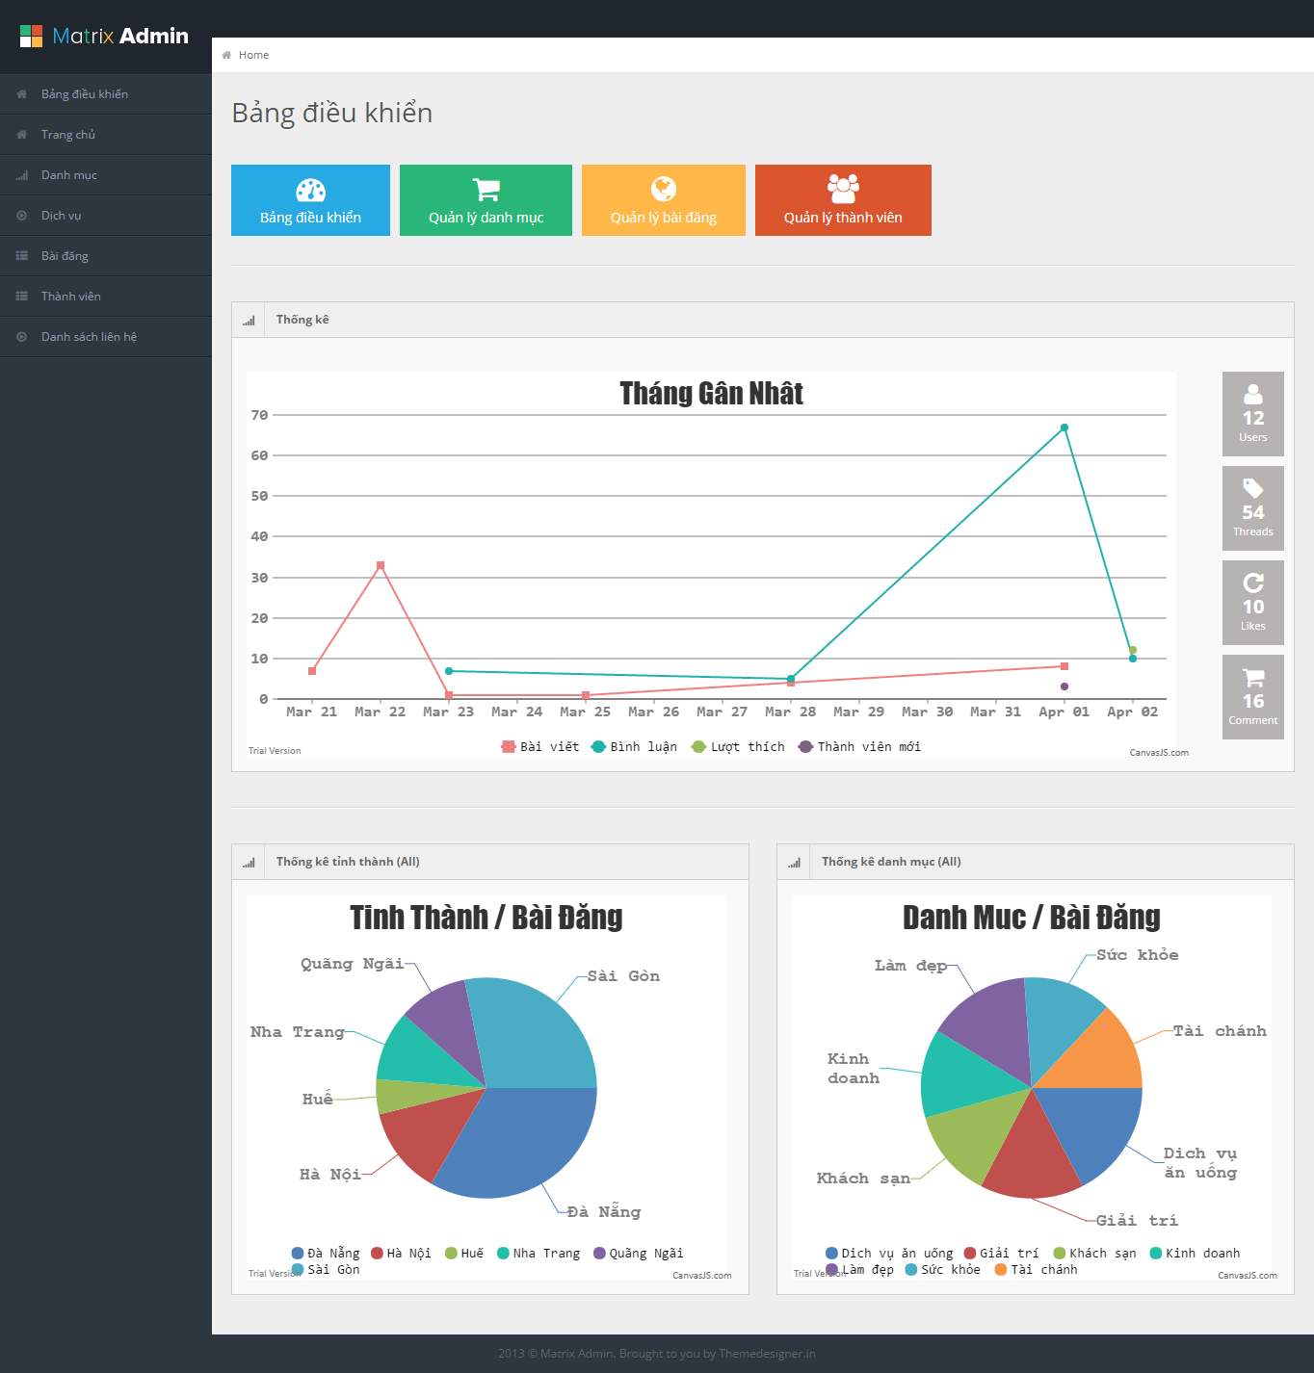Click the Home breadcrumb link

pos(253,55)
